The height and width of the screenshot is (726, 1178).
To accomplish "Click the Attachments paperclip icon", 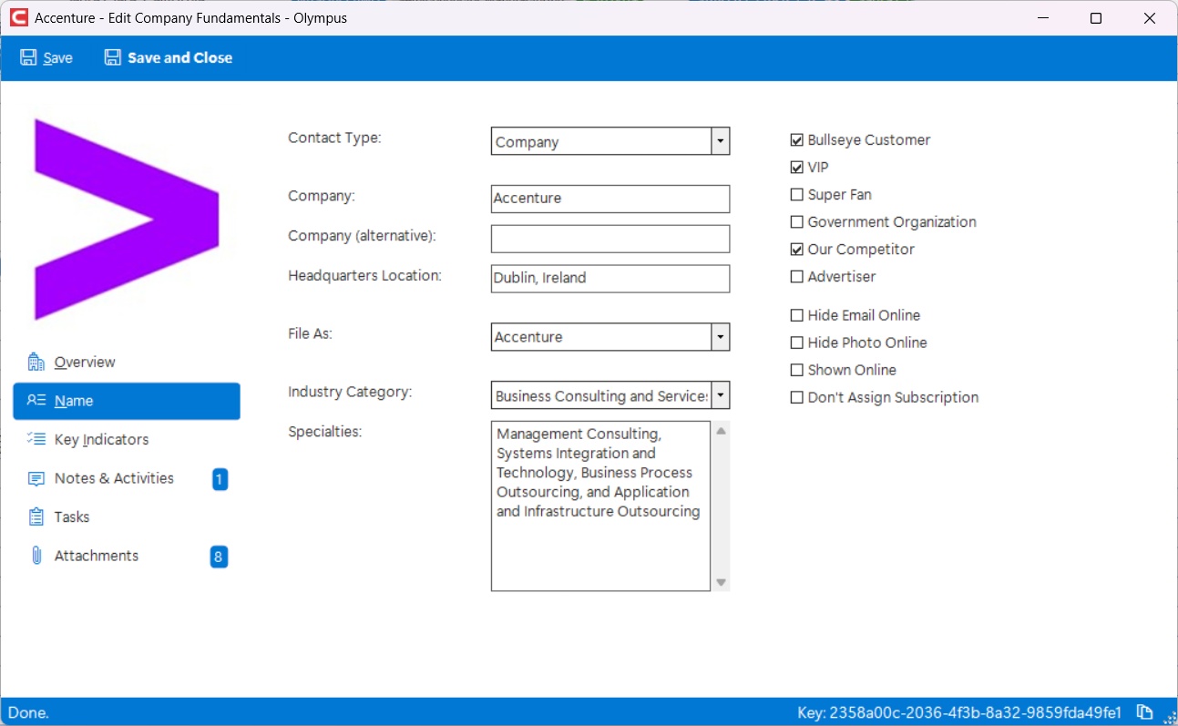I will [36, 556].
